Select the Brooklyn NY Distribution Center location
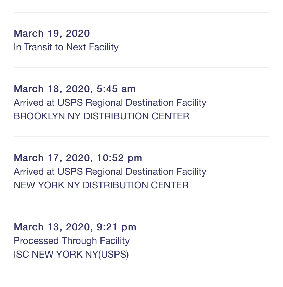Image resolution: width=283 pixels, height=287 pixels. [101, 116]
